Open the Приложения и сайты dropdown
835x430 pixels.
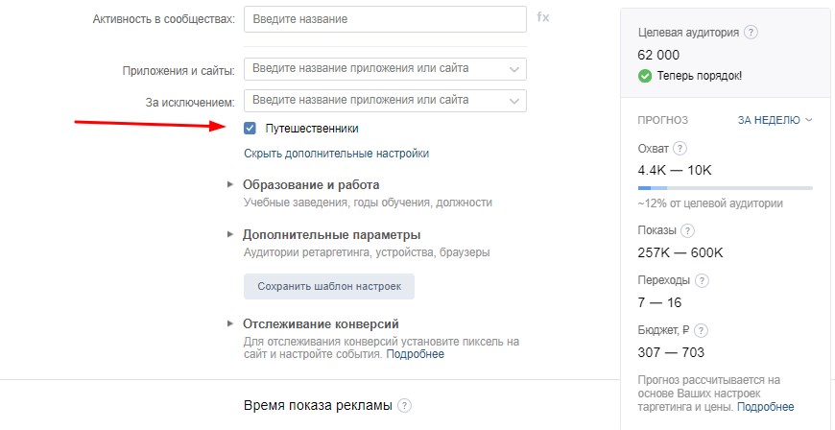click(385, 69)
